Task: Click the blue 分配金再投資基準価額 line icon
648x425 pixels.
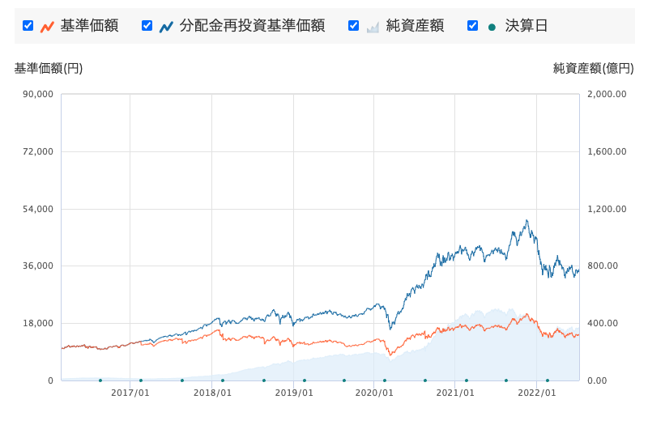Action: [166, 26]
